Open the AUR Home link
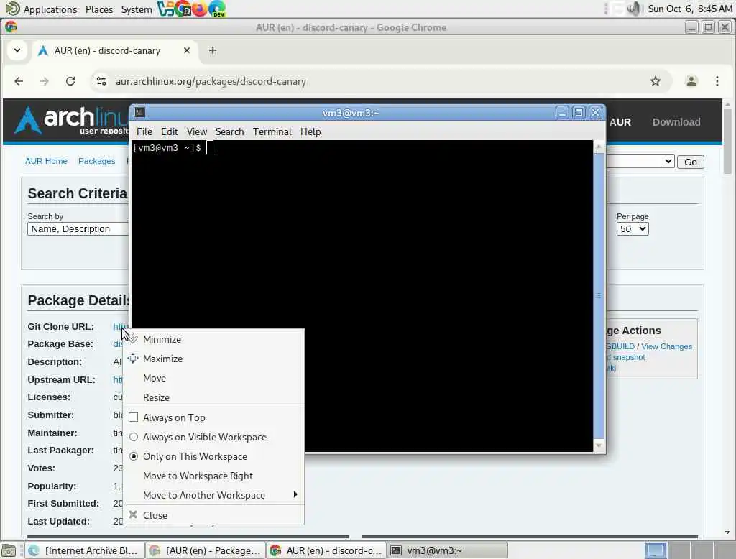The height and width of the screenshot is (559, 736). 46,161
